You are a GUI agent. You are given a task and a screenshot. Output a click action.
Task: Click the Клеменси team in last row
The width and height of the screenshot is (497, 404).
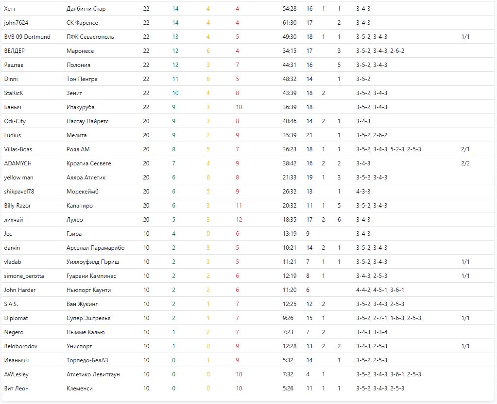(x=79, y=388)
